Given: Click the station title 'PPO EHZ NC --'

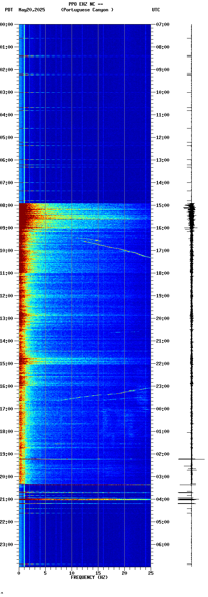Looking at the screenshot, I should point(86,4).
